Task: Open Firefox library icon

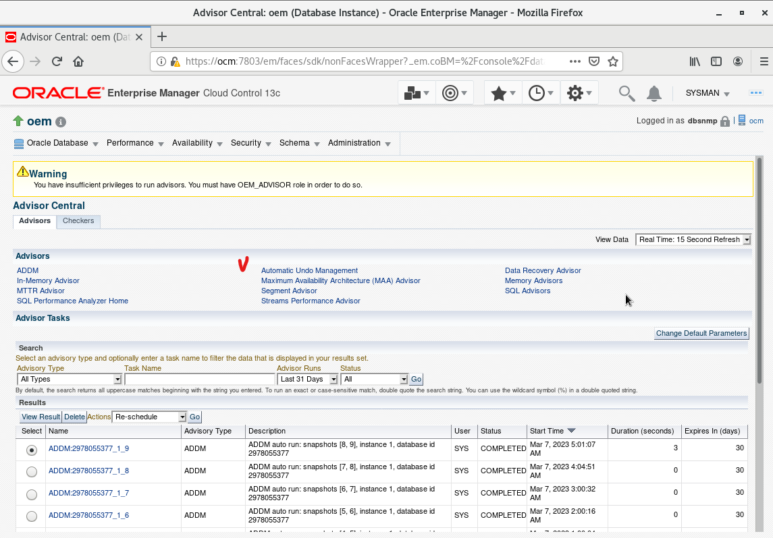Action: click(x=695, y=61)
